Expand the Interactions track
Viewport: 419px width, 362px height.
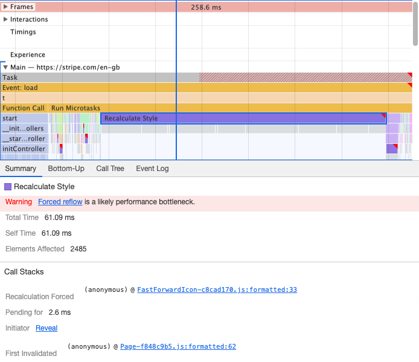click(5, 19)
